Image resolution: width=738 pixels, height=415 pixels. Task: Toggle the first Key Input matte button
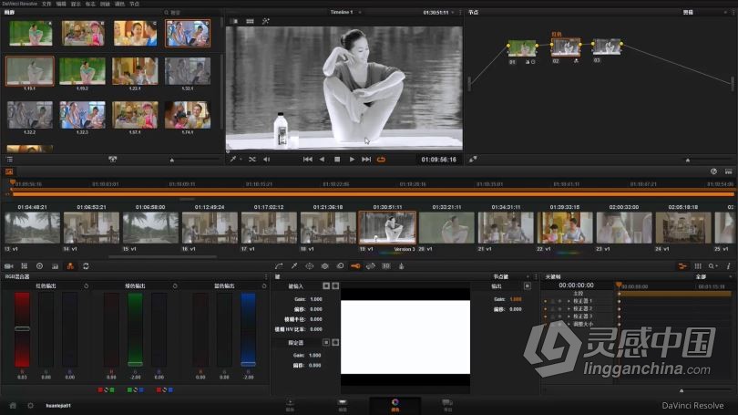[326, 285]
